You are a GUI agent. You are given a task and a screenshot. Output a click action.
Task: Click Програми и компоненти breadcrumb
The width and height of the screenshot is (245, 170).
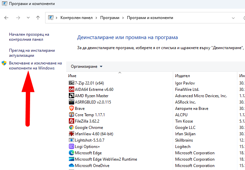(150, 18)
